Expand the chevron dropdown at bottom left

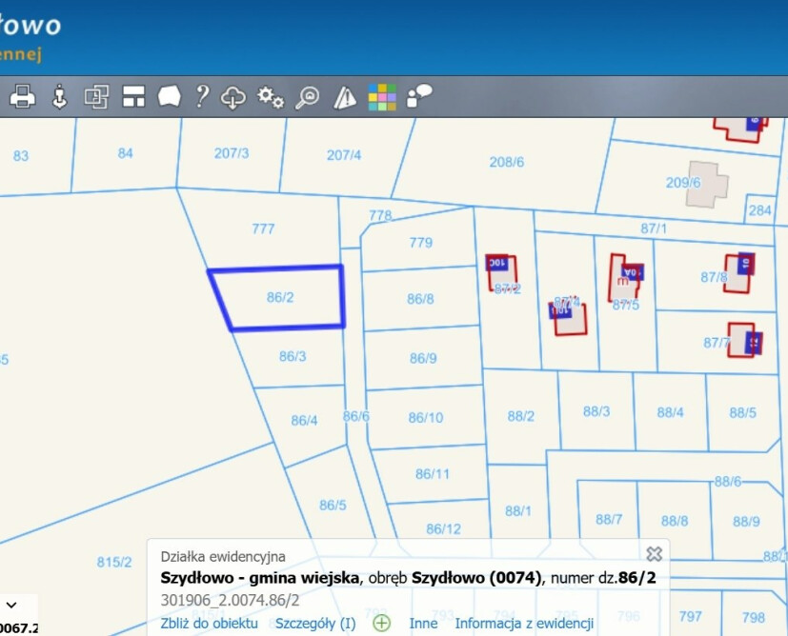[11, 605]
